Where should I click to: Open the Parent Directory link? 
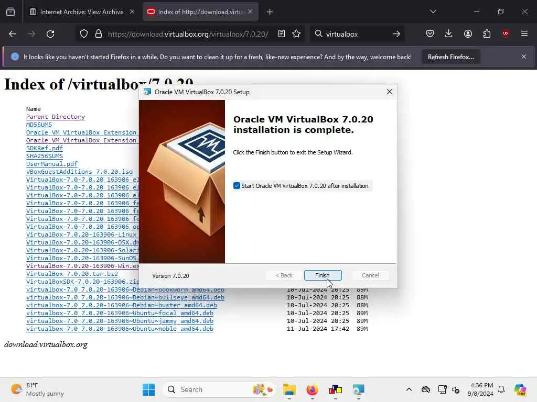point(56,117)
